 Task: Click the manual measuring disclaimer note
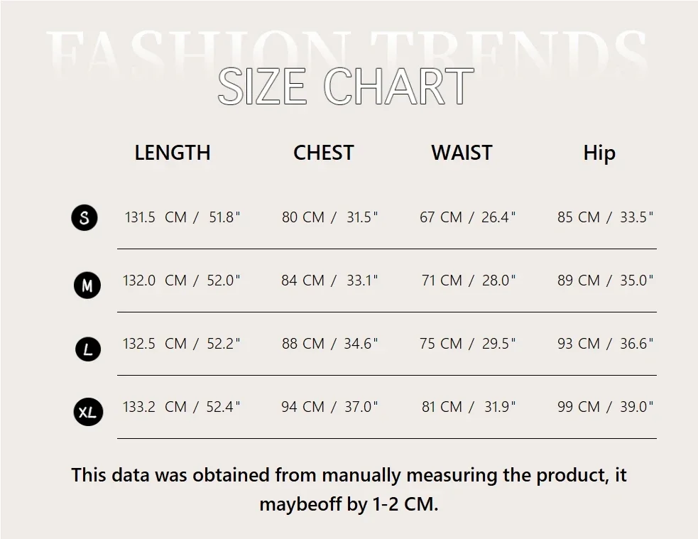click(x=349, y=489)
